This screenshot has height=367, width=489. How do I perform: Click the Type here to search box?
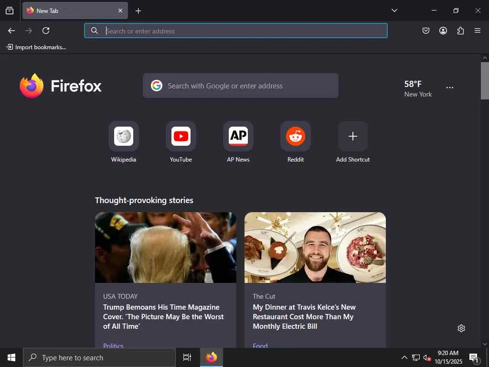(99, 357)
